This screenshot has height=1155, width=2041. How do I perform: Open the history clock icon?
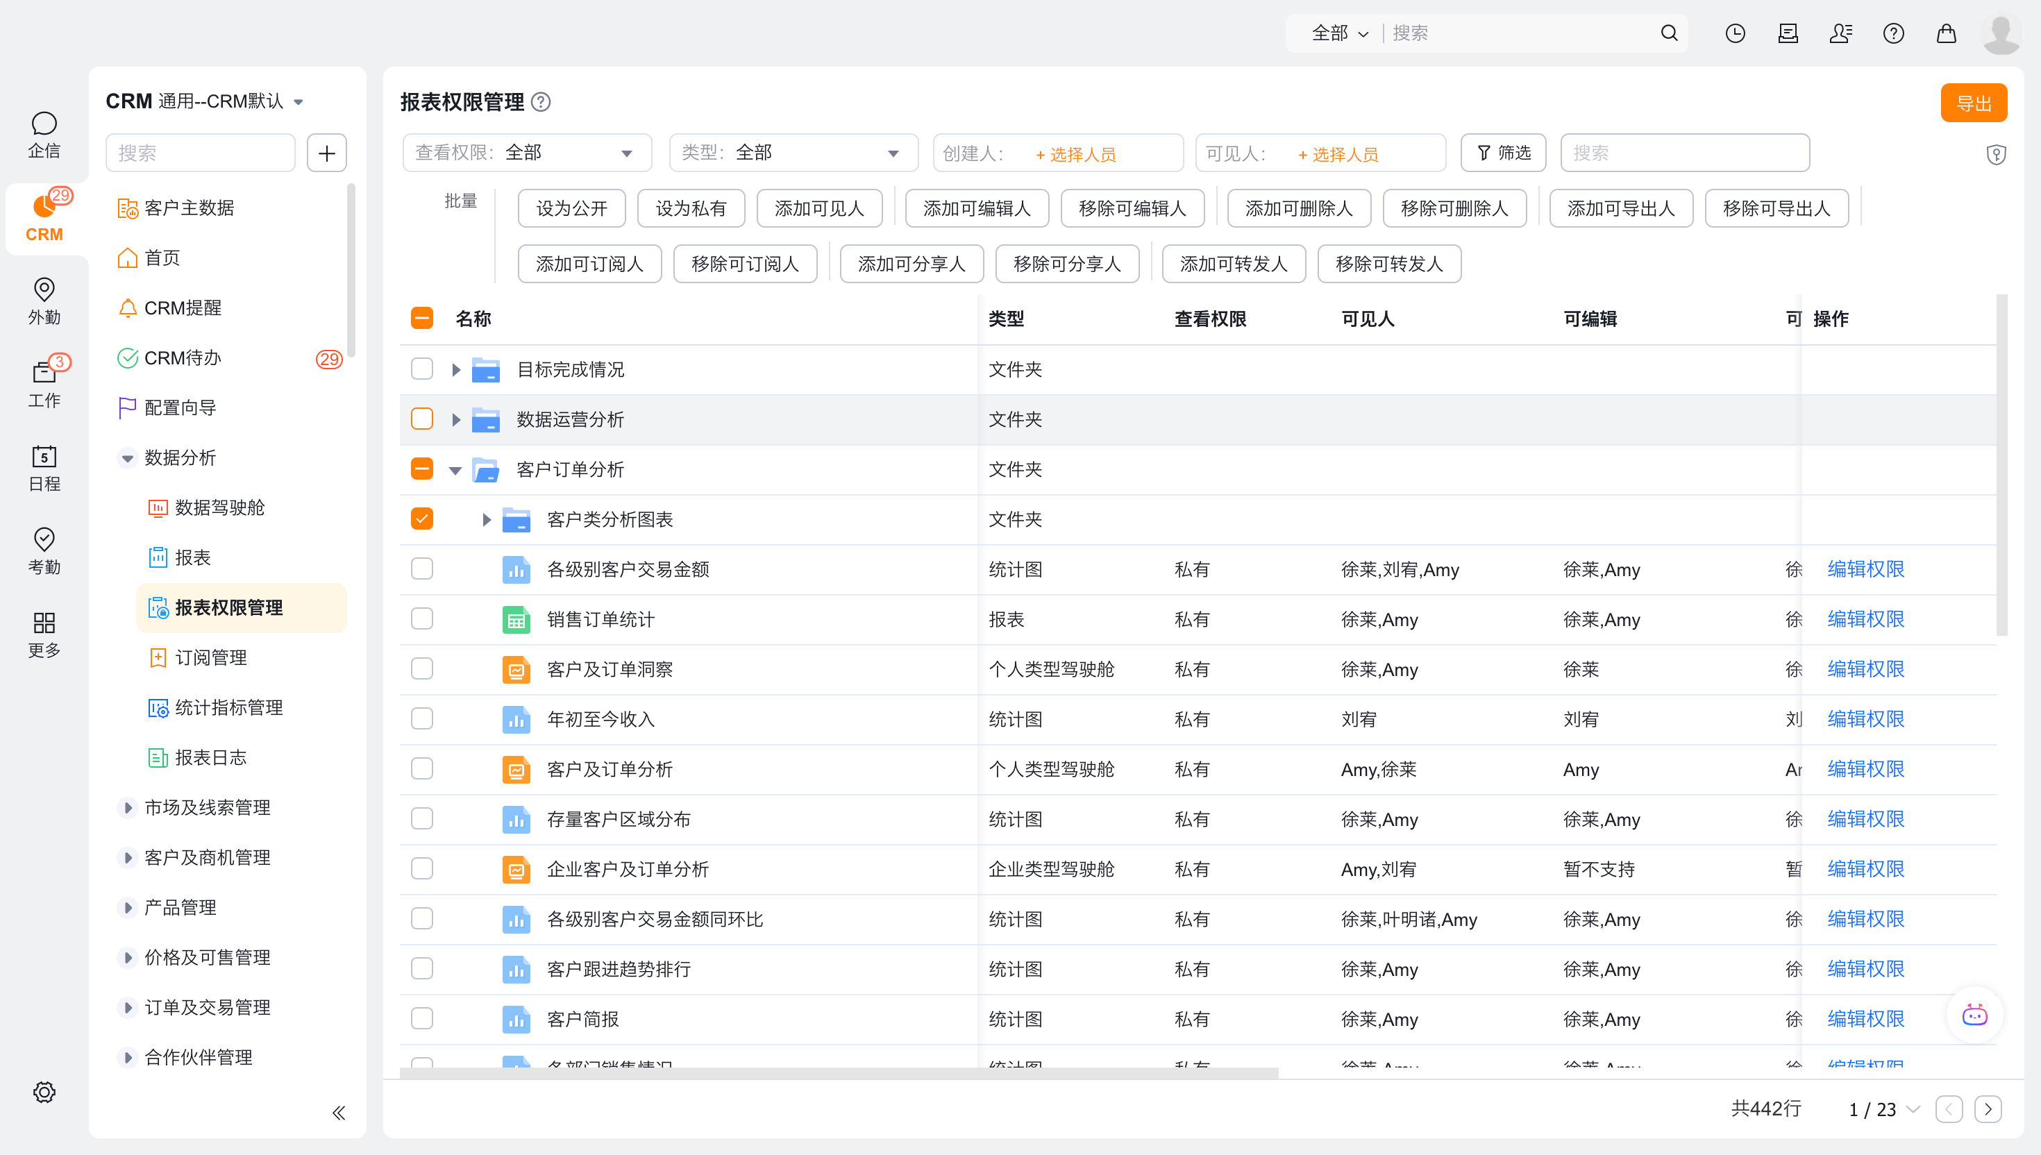click(x=1735, y=33)
